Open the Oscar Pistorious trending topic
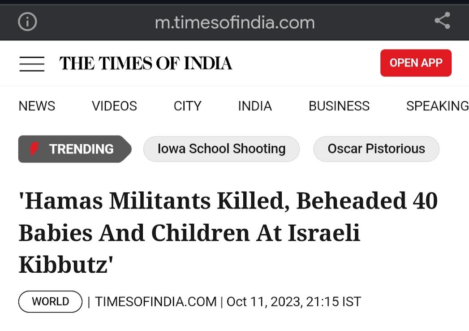The image size is (469, 331). (376, 149)
